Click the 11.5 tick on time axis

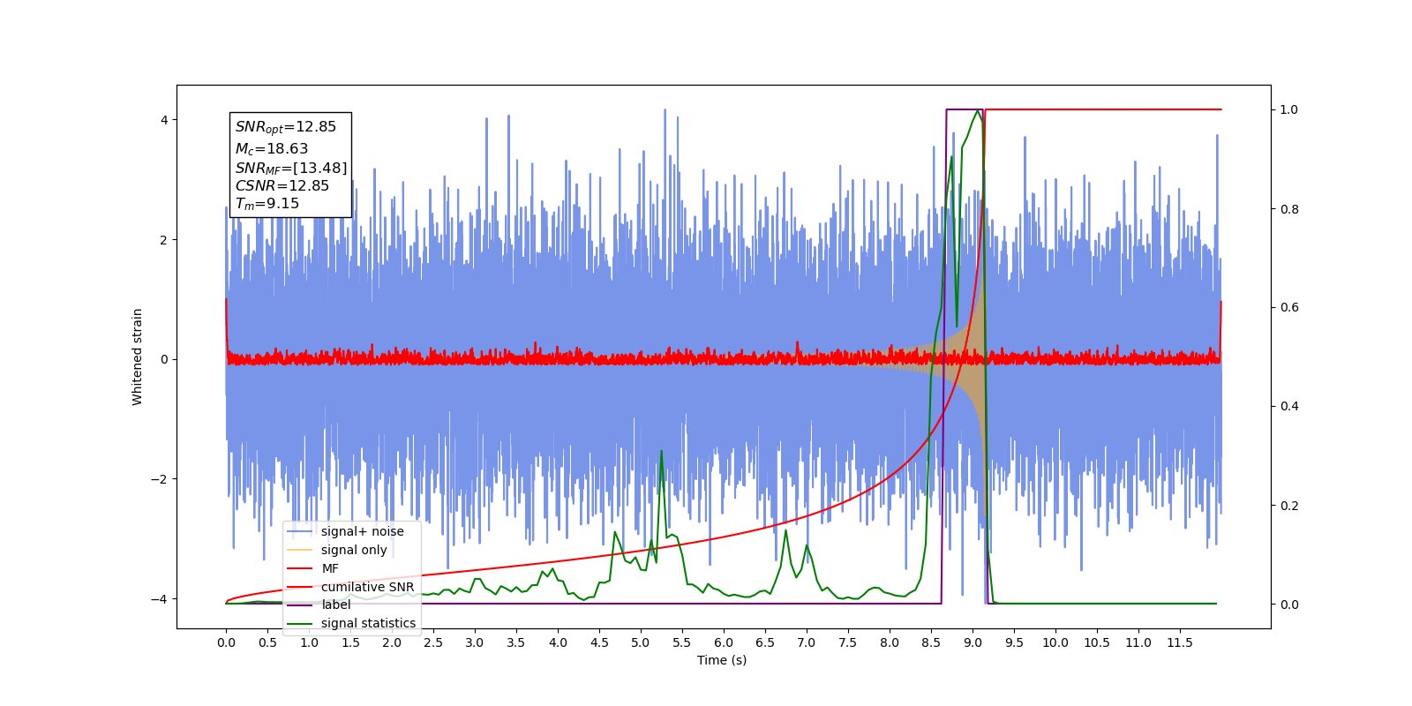point(1180,642)
